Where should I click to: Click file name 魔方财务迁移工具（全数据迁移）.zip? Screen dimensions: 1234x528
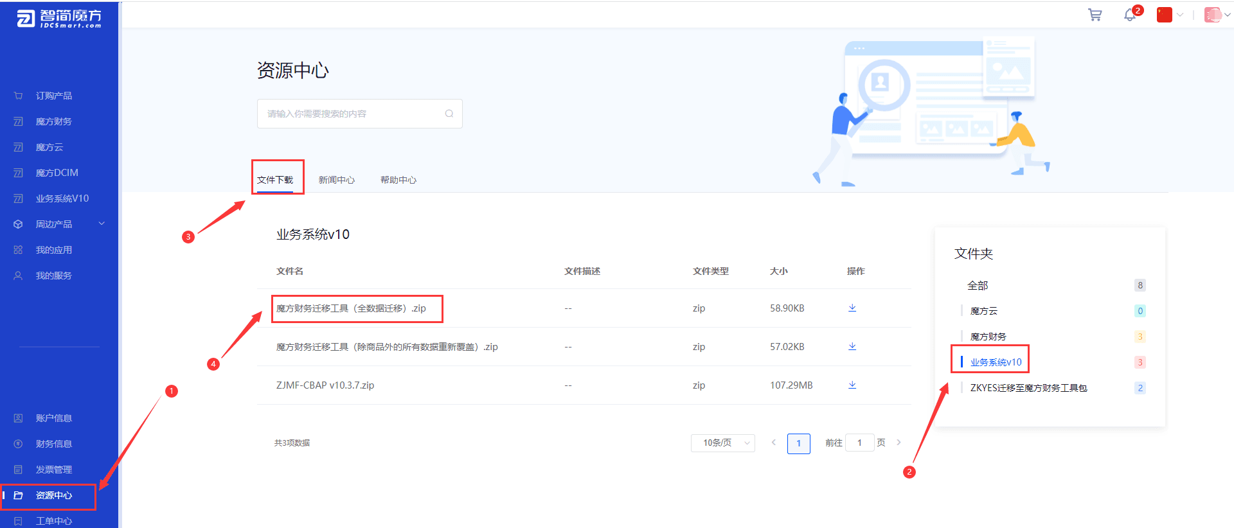click(x=351, y=308)
